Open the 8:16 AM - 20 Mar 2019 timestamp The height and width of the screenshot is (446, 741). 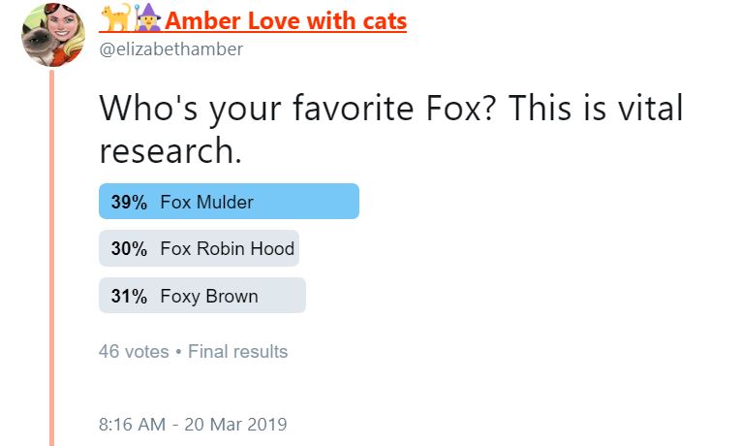point(193,425)
